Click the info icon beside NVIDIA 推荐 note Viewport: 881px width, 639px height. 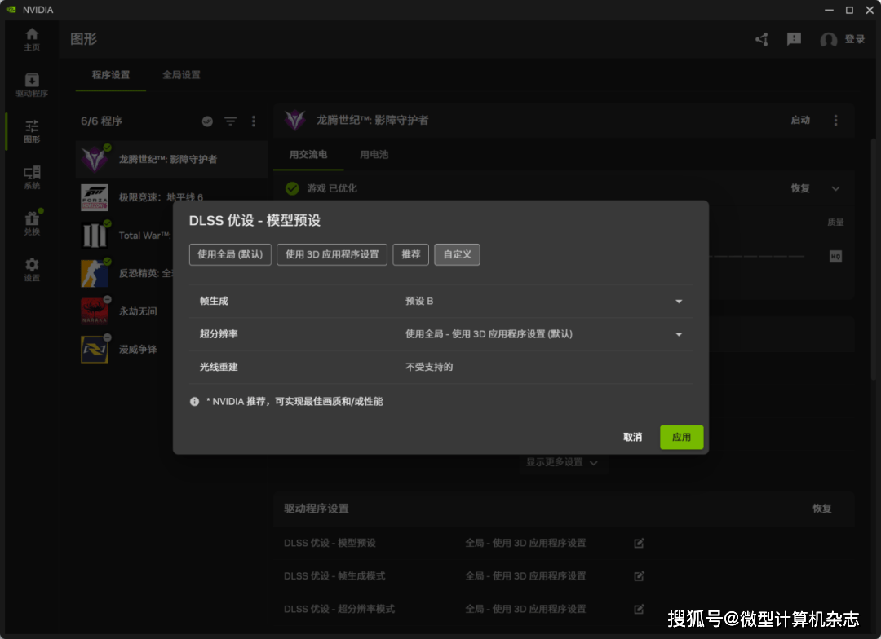(194, 402)
